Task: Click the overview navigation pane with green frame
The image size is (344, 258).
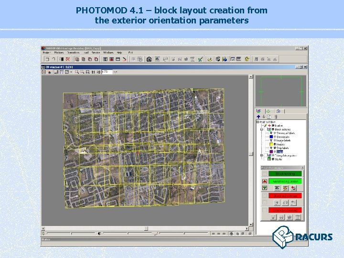Action: [281, 91]
